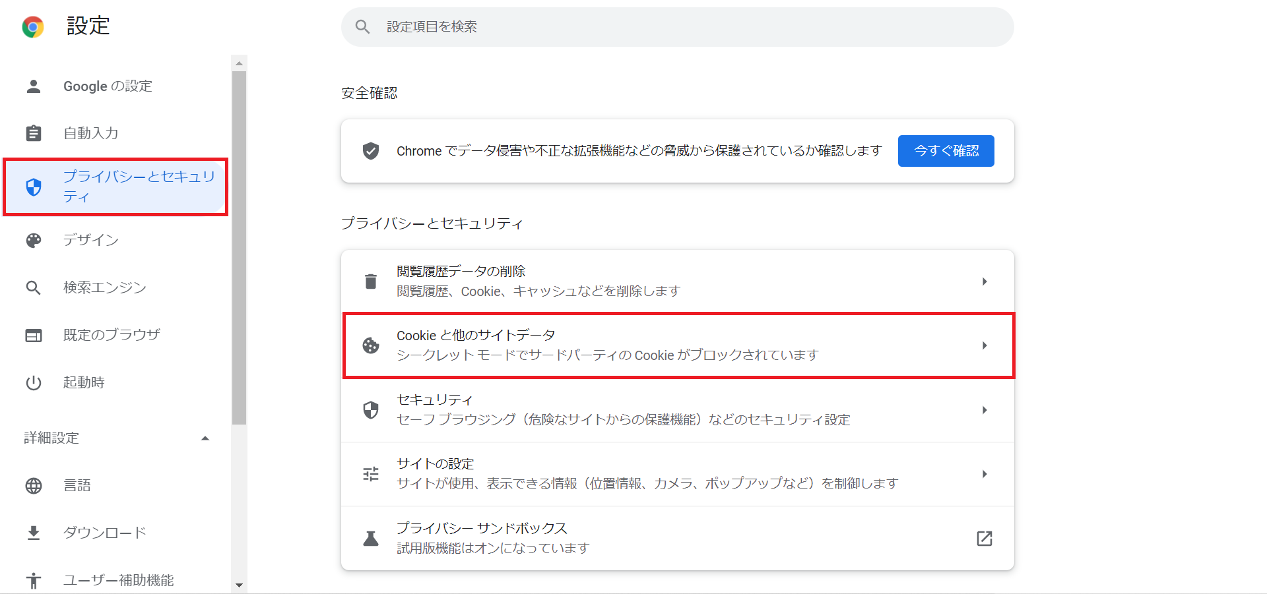This screenshot has height=594, width=1267.
Task: Click the cookie icon in Cookie と他のサイトデータ row
Action: (x=371, y=345)
